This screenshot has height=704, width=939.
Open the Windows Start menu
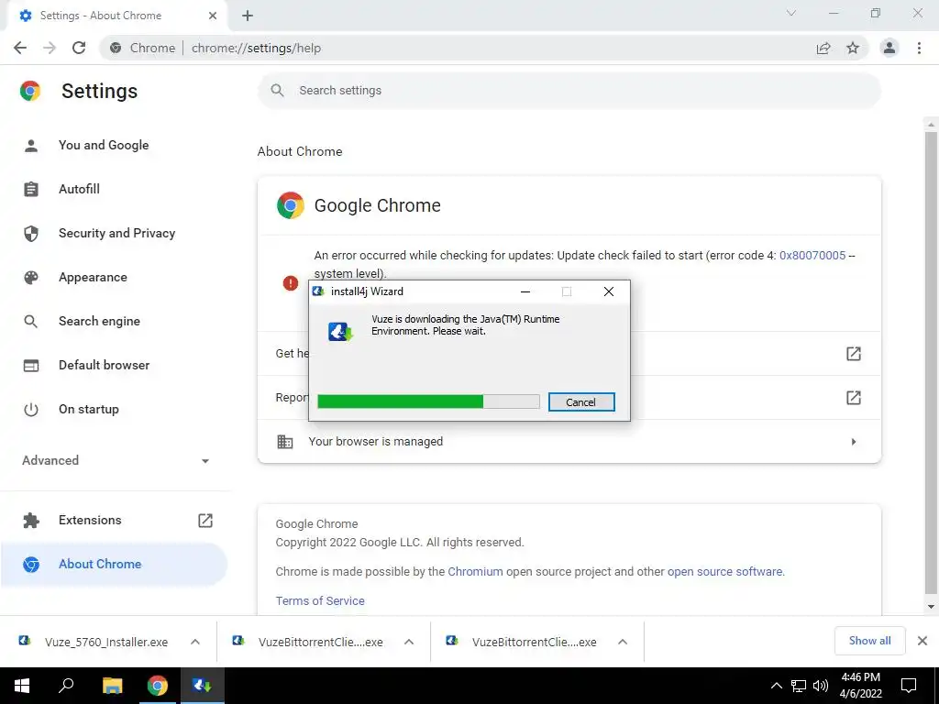tap(22, 686)
